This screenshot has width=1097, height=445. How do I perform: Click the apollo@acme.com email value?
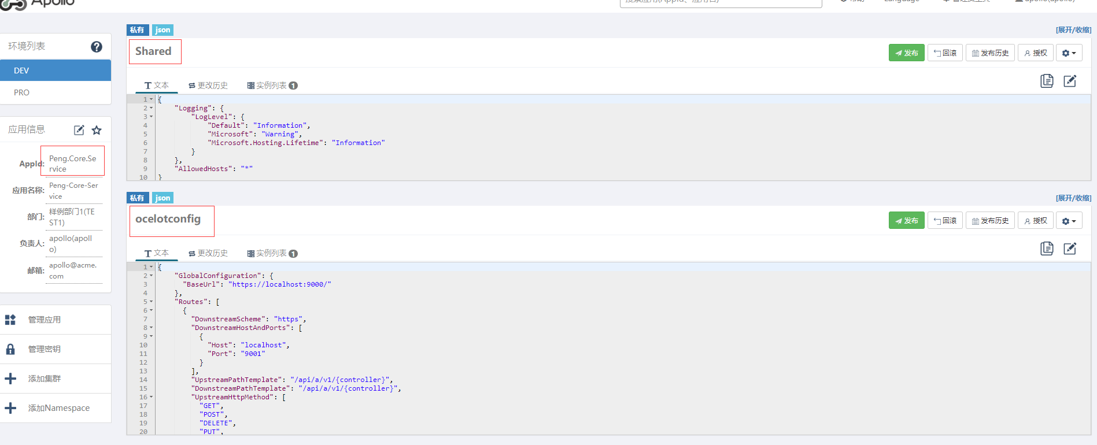click(73, 270)
